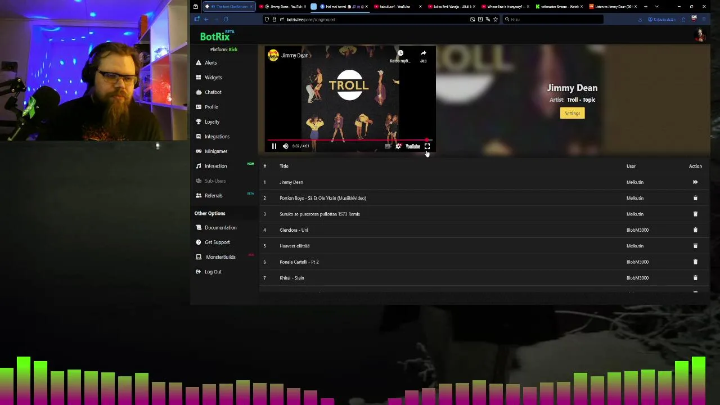
Task: Delete Khiral - Stain from queue
Action: [x=695, y=278]
